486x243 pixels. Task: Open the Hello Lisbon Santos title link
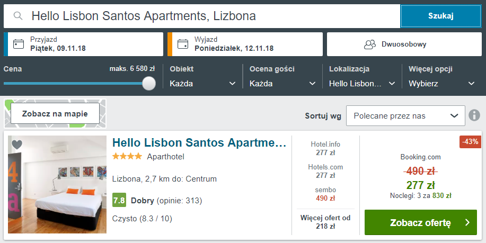point(199,143)
